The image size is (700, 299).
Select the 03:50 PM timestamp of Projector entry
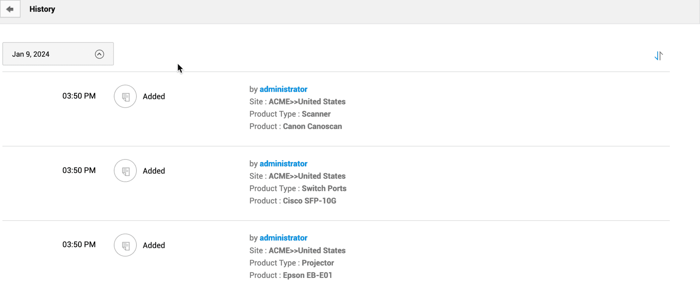coord(79,245)
